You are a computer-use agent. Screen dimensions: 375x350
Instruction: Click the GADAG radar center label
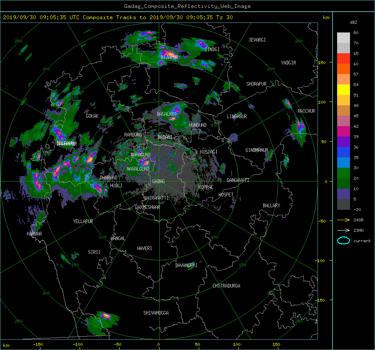click(x=159, y=181)
